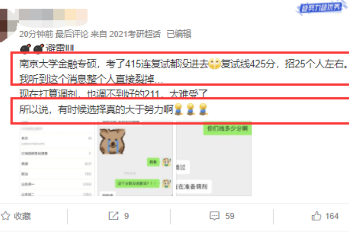Like the post with thumbs-up icon
This screenshot has width=349, height=232.
click(x=316, y=216)
